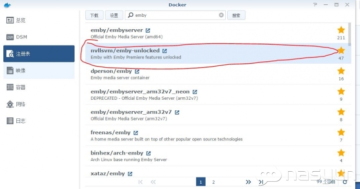Jump to the last results page

tap(261, 182)
